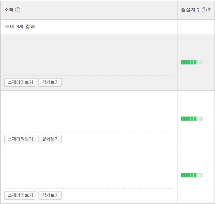
Task: Click the third row's green quality bar
Action: (x=189, y=175)
